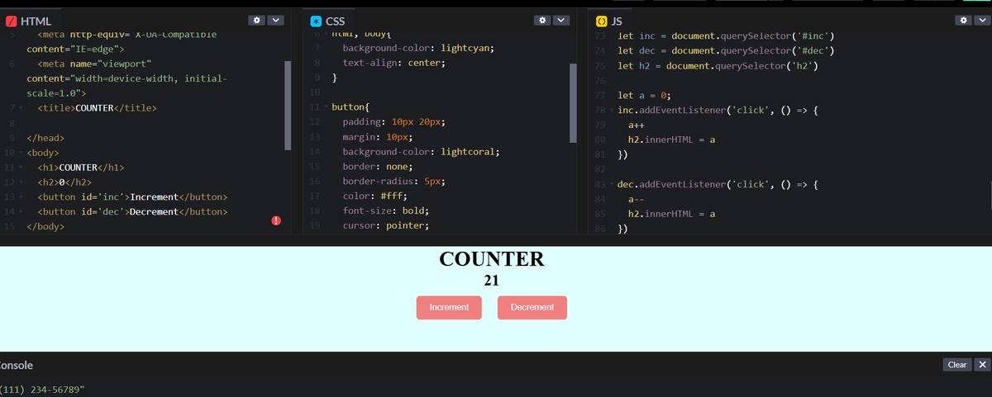992x397 pixels.
Task: Click the 'text-align: center' CSS line
Action: click(x=394, y=64)
